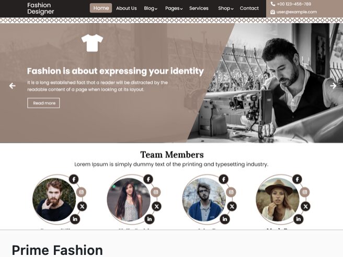343x257 pixels.
Task: Click the long-haired woman's Instagram icon
Action: (156, 192)
